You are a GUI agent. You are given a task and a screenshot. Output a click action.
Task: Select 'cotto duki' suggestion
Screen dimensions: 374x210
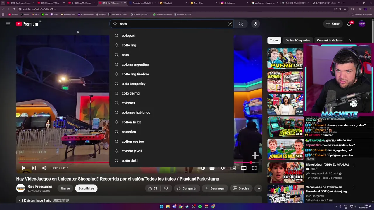(172, 161)
